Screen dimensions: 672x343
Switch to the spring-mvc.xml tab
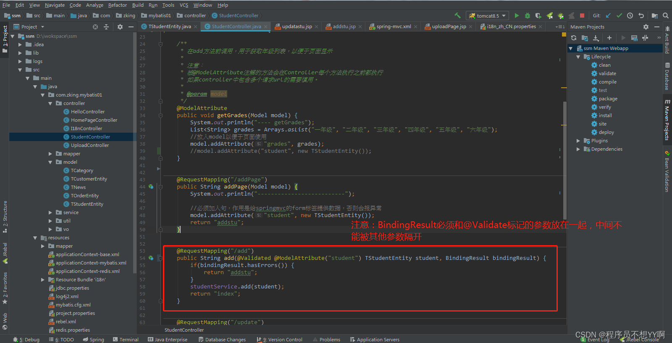coord(394,26)
